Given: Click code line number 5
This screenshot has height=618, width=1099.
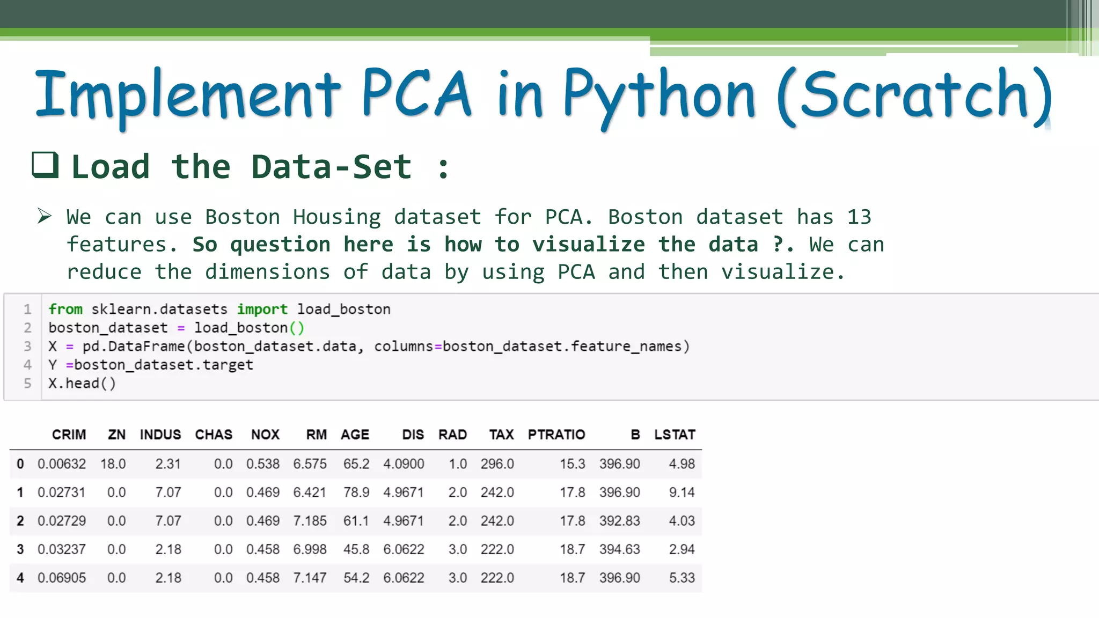Looking at the screenshot, I should (x=27, y=383).
